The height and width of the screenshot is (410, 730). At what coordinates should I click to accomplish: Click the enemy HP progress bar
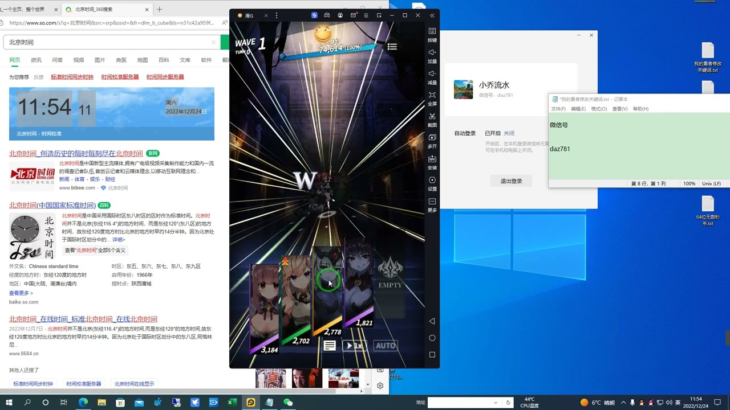click(x=330, y=51)
